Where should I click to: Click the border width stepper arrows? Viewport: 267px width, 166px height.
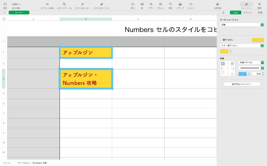pyautogui.click(x=263, y=74)
